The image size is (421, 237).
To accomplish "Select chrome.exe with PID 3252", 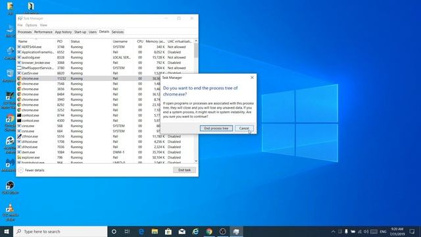I will [89, 110].
